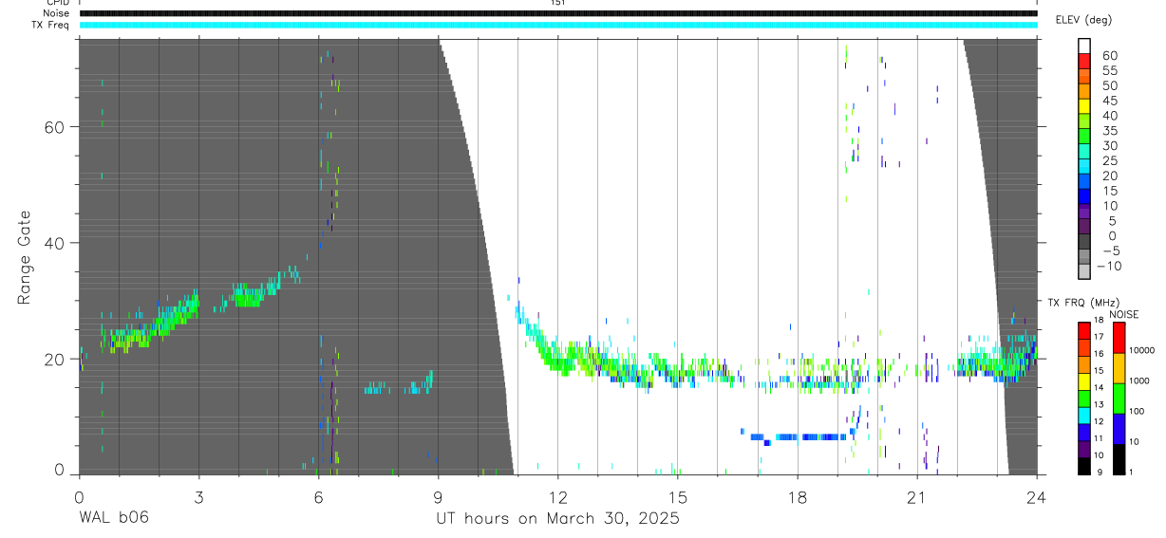1166x538 pixels.
Task: Click the CPID value '151'
Action: tap(558, 3)
